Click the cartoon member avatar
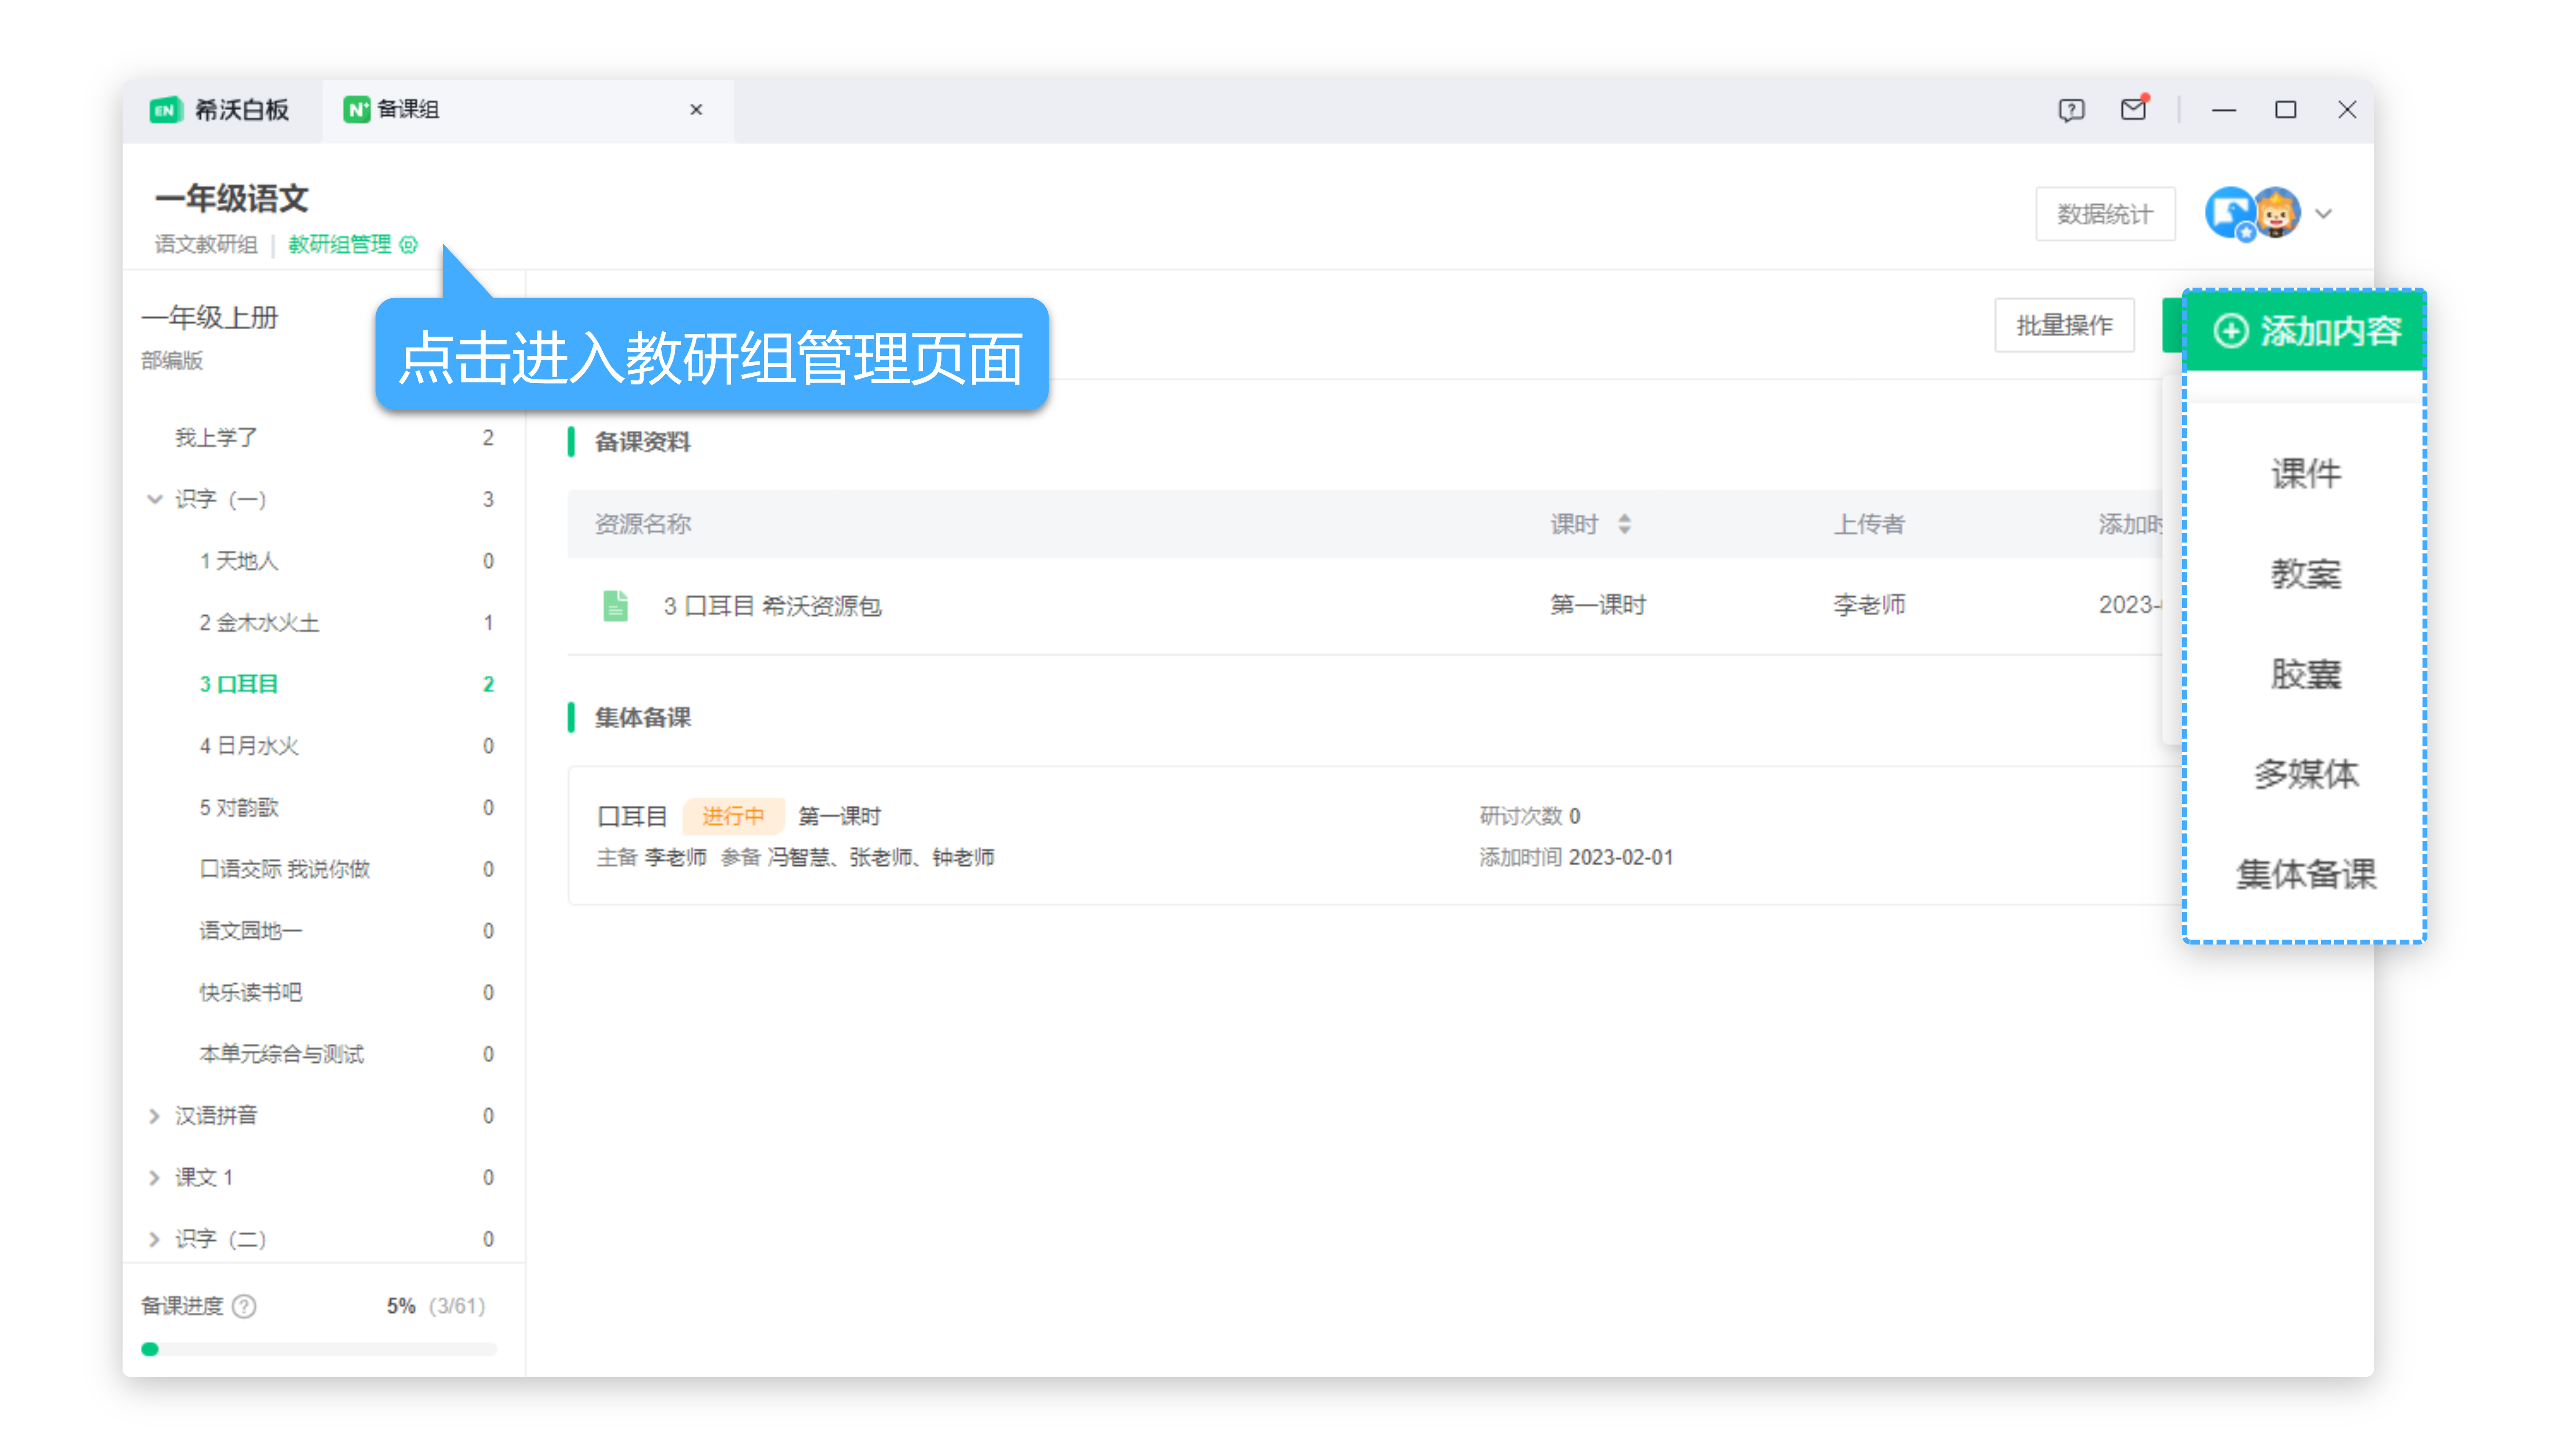2550x1456 pixels. pos(2278,213)
